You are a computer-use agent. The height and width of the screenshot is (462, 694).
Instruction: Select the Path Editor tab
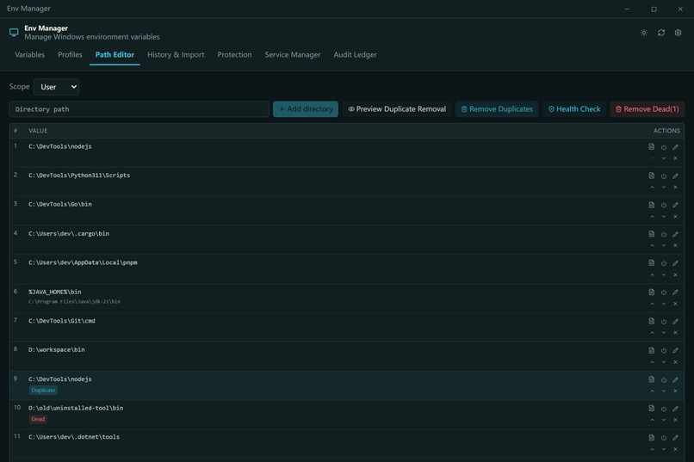(x=115, y=55)
